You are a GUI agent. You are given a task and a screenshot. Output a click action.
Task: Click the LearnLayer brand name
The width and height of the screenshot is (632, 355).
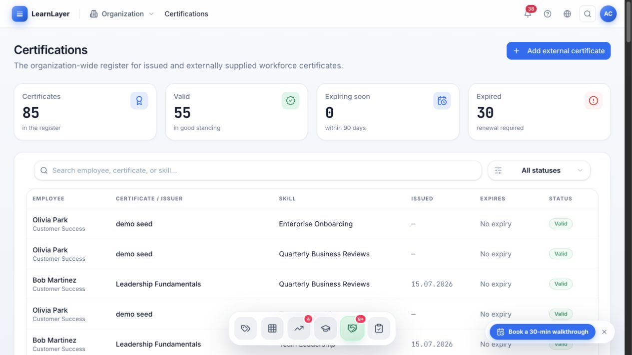tap(50, 14)
